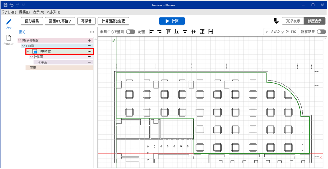
Task: Toggle the 計算結果 switch
Action: tap(321, 32)
